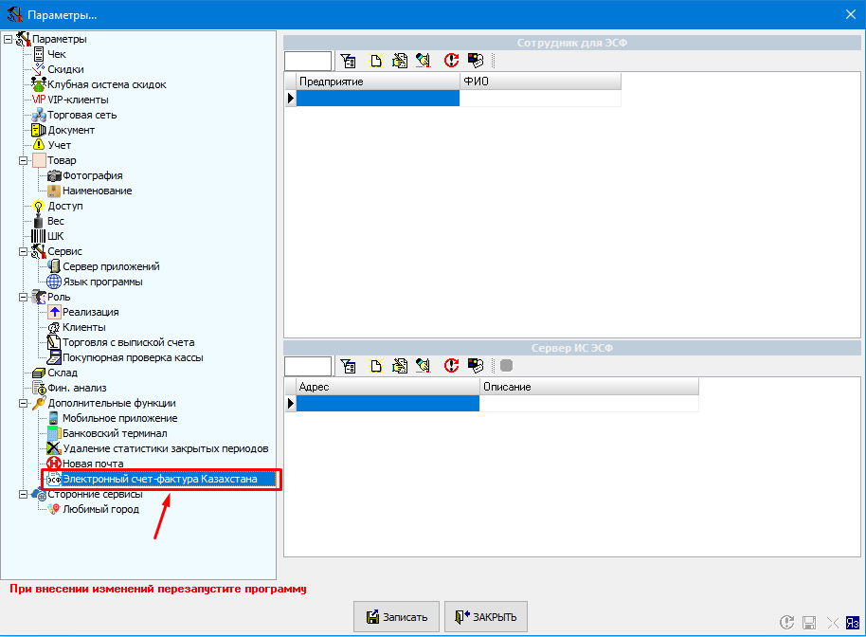Screen dimensions: 866x637
Task: Click the edit record icon in Сервер ИС ЭСФ toolbar
Action: 400,366
